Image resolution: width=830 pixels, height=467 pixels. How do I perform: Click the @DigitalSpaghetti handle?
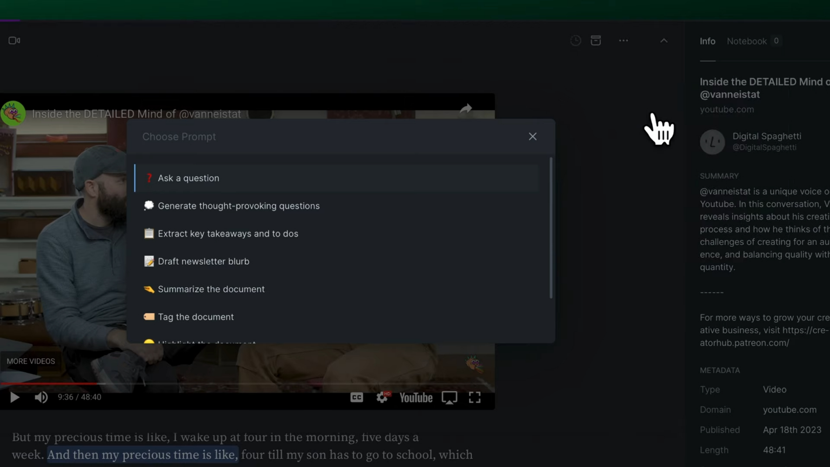(x=764, y=147)
